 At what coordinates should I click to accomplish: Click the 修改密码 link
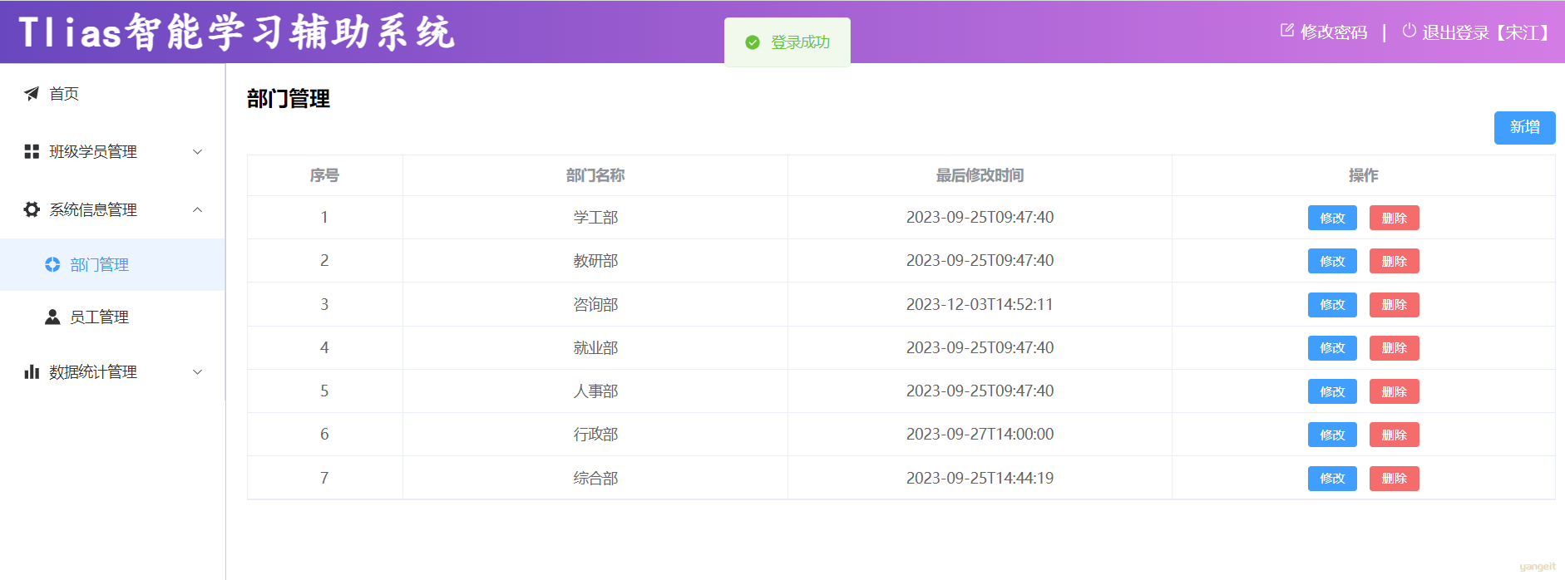click(1334, 32)
